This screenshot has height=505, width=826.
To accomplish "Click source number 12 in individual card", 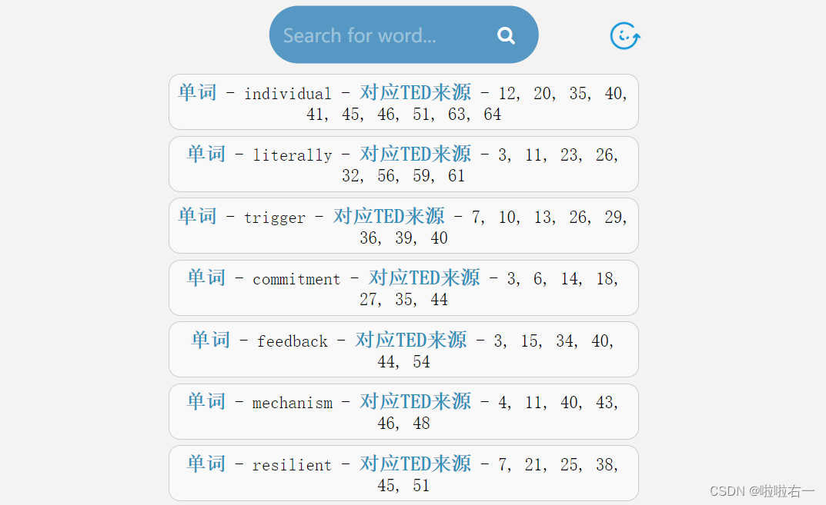I will pos(507,94).
